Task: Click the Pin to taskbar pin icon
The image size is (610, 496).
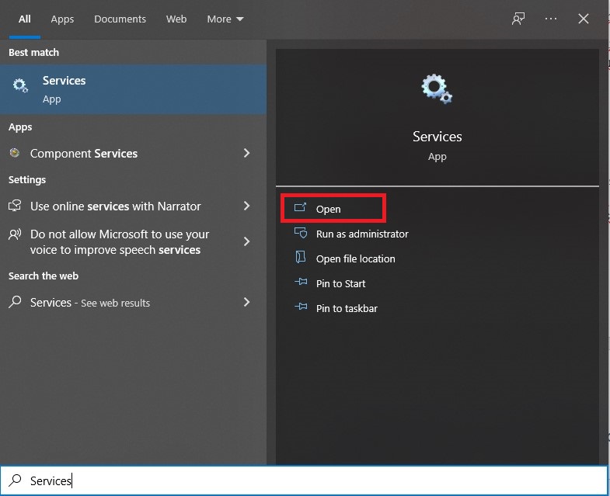Action: click(x=301, y=307)
